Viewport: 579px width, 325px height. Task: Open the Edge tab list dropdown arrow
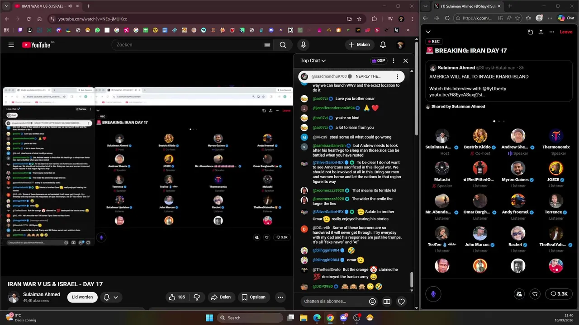(425, 6)
